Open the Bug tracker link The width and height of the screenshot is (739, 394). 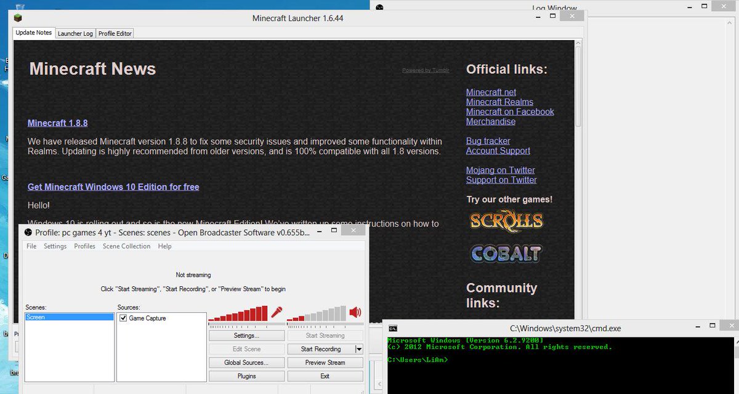[488, 141]
